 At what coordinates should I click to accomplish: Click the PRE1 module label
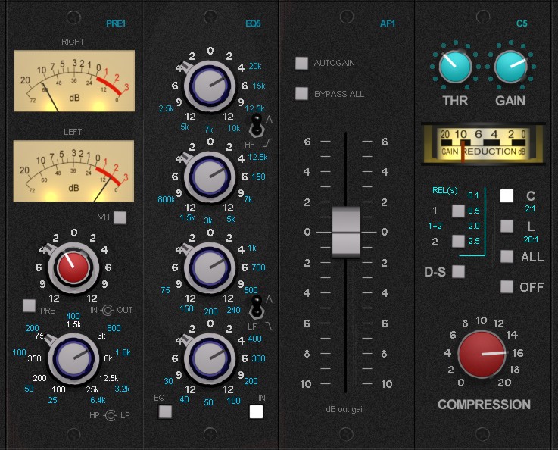pyautogui.click(x=116, y=23)
